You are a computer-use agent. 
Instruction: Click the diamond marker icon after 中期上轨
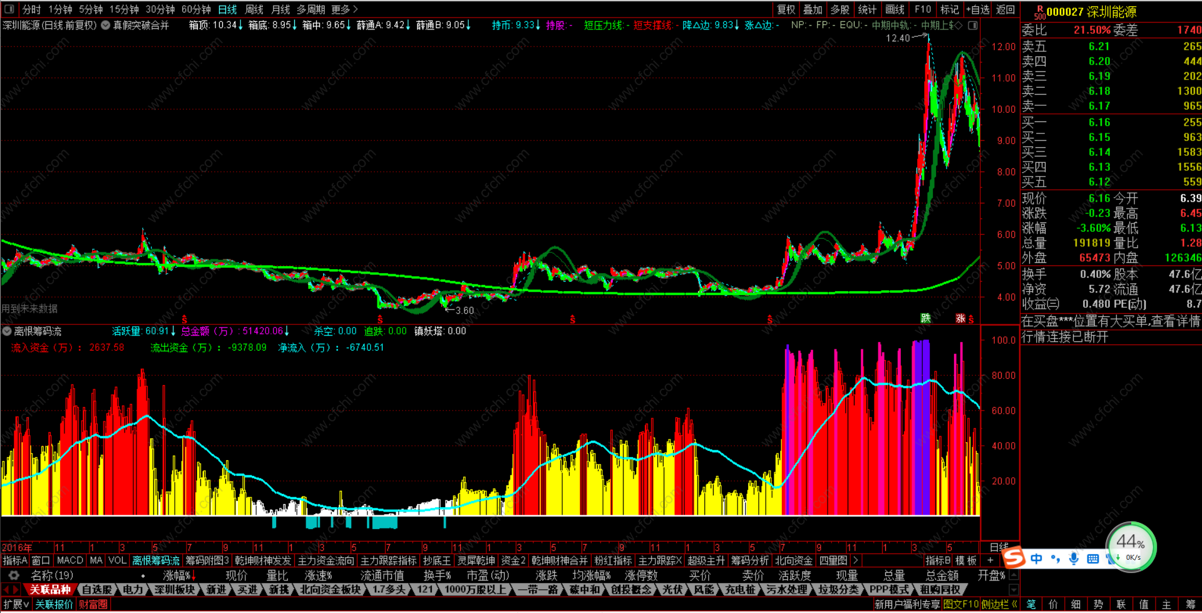(958, 25)
